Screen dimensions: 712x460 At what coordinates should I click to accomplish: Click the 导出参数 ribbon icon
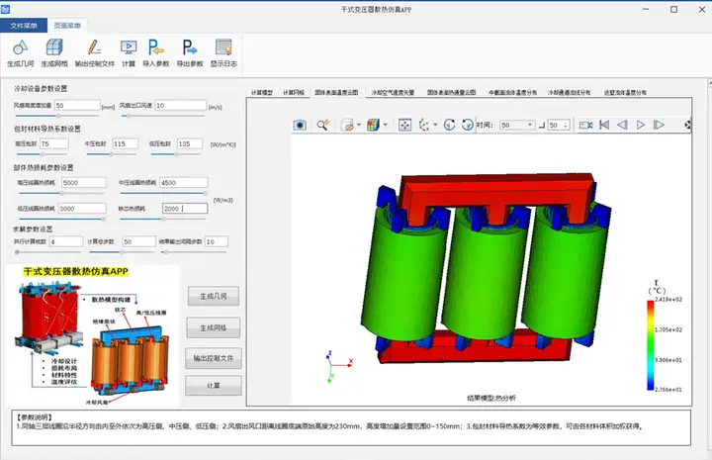click(190, 47)
